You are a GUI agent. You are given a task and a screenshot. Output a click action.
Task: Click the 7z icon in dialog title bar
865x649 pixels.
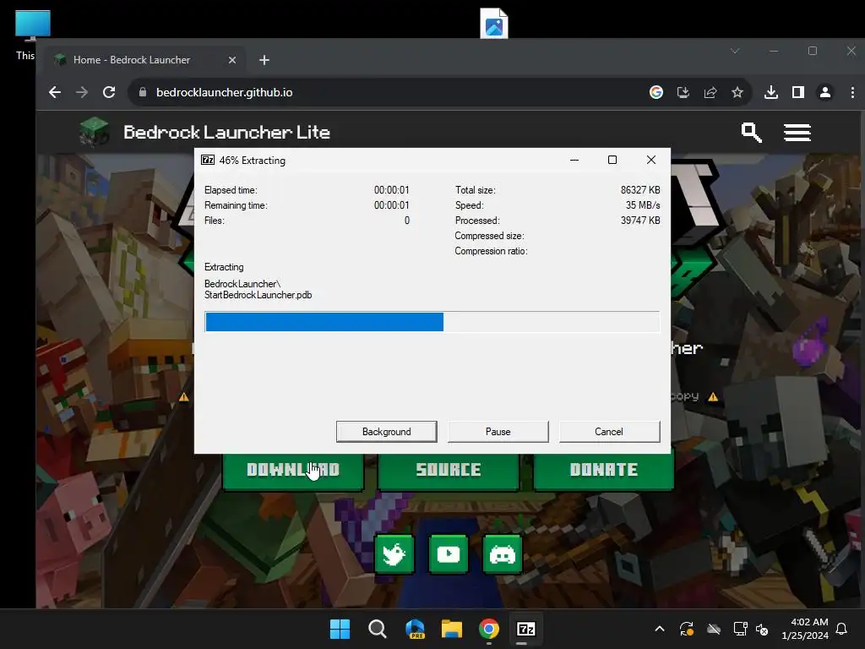208,160
